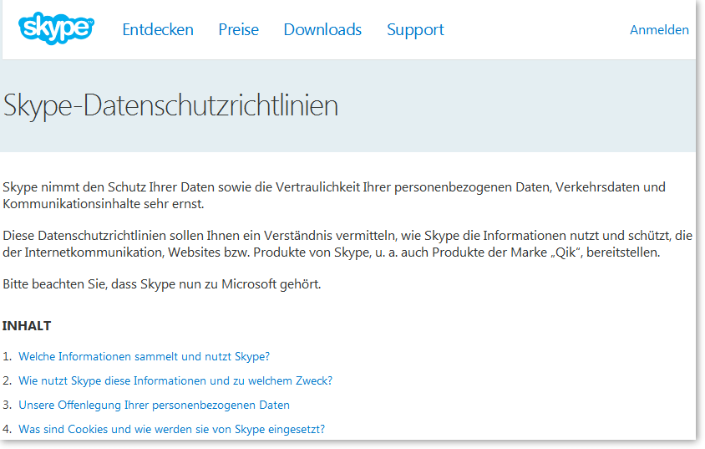Click the Skype logo

point(56,28)
